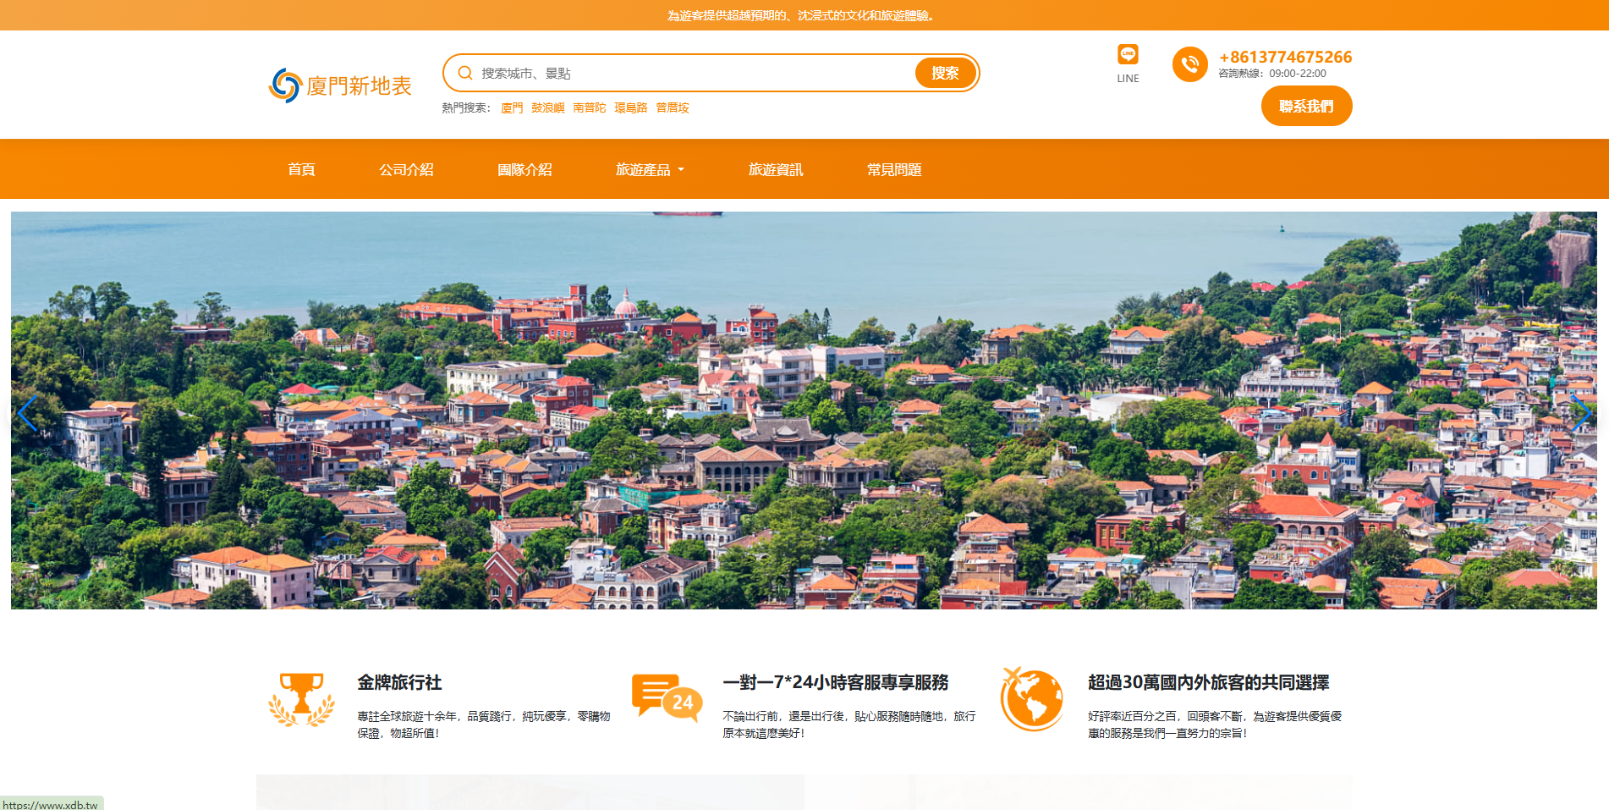Click the 鼓浪嶼 hot search link

pos(547,108)
